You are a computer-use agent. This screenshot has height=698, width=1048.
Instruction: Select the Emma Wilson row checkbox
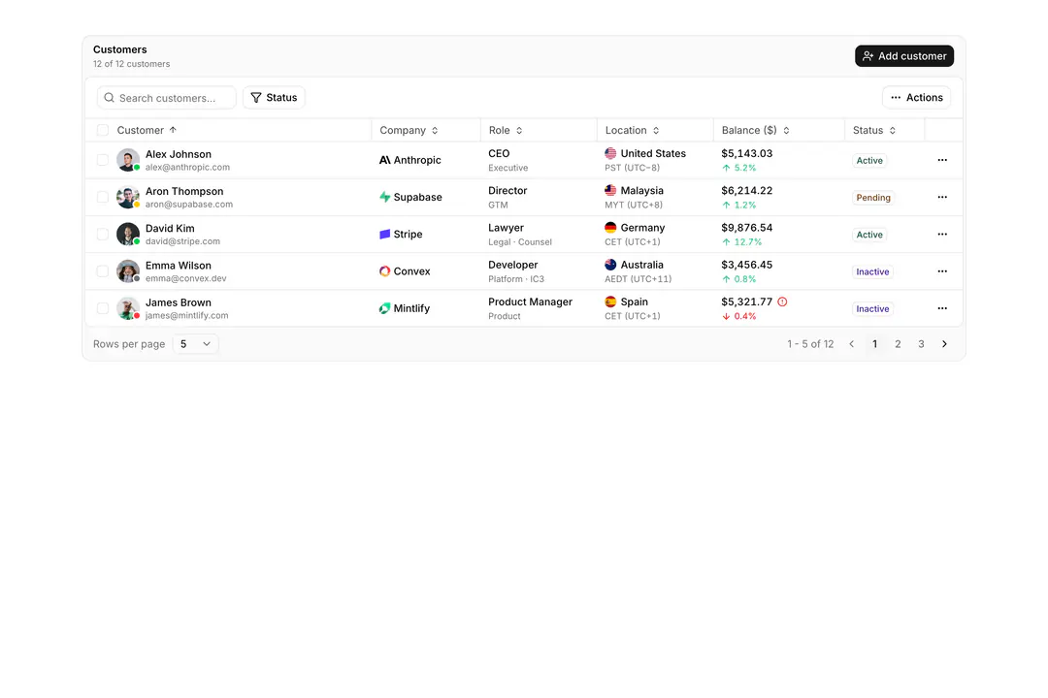coord(102,271)
